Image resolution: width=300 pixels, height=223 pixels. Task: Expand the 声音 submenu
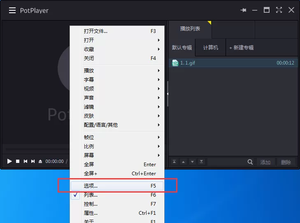117,98
